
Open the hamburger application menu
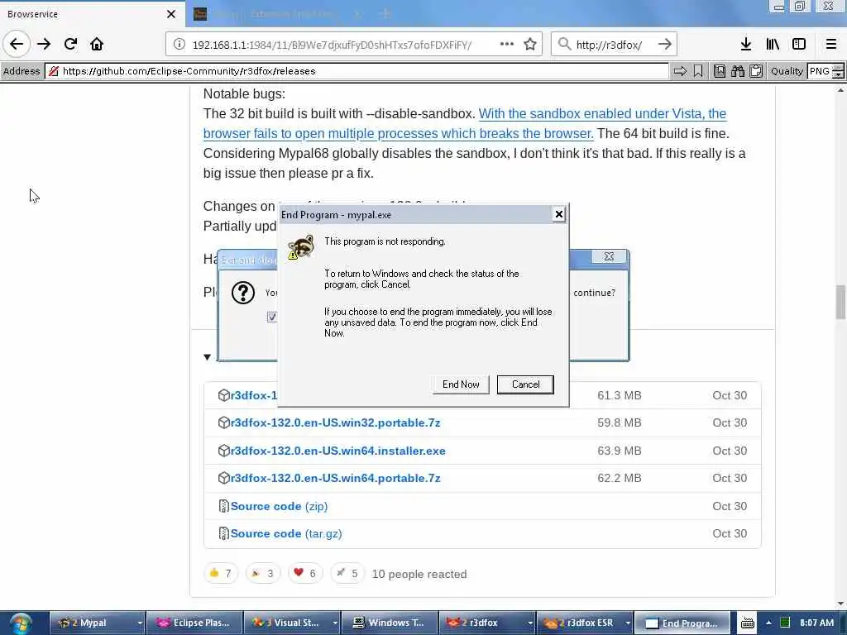830,45
